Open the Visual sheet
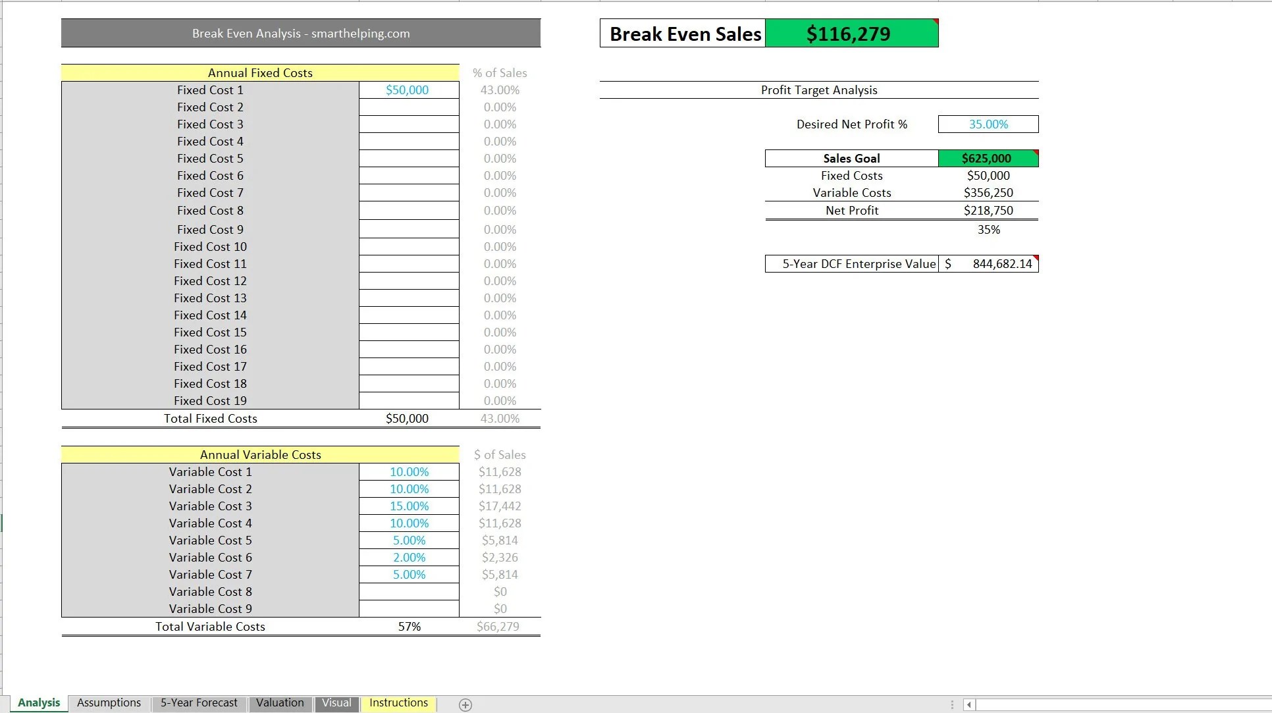 (x=336, y=703)
